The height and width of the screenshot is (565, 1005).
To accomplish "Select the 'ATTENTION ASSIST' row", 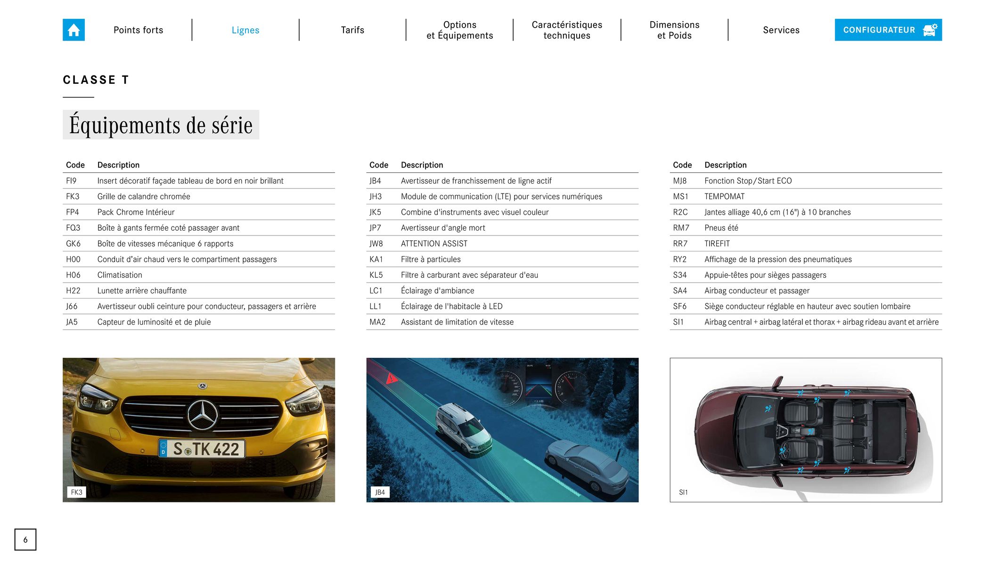I will pos(502,243).
